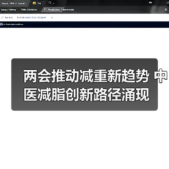Click the 医减脂创新路径涌现 text line
Screen dimensions: 169x169
click(x=87, y=95)
